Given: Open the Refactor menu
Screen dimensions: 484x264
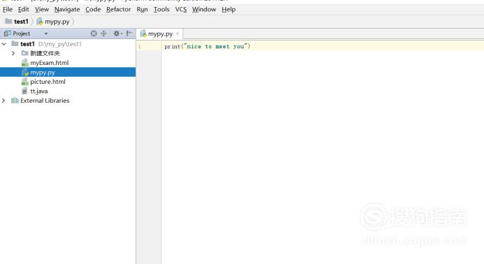Looking at the screenshot, I should [118, 10].
